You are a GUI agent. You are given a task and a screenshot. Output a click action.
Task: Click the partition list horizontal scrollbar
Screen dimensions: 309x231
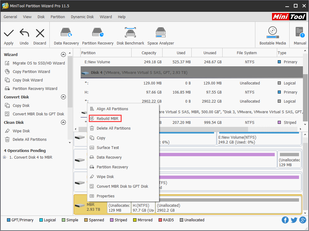(163, 129)
